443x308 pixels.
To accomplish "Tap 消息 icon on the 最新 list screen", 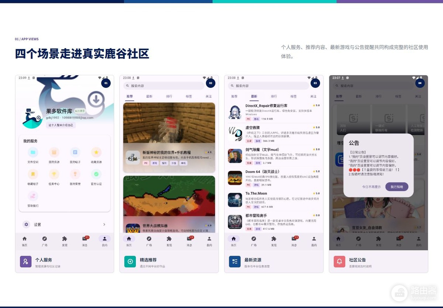I will coord(294,239).
